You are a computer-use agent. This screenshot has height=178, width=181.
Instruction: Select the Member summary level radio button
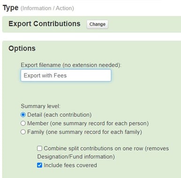click(x=23, y=123)
